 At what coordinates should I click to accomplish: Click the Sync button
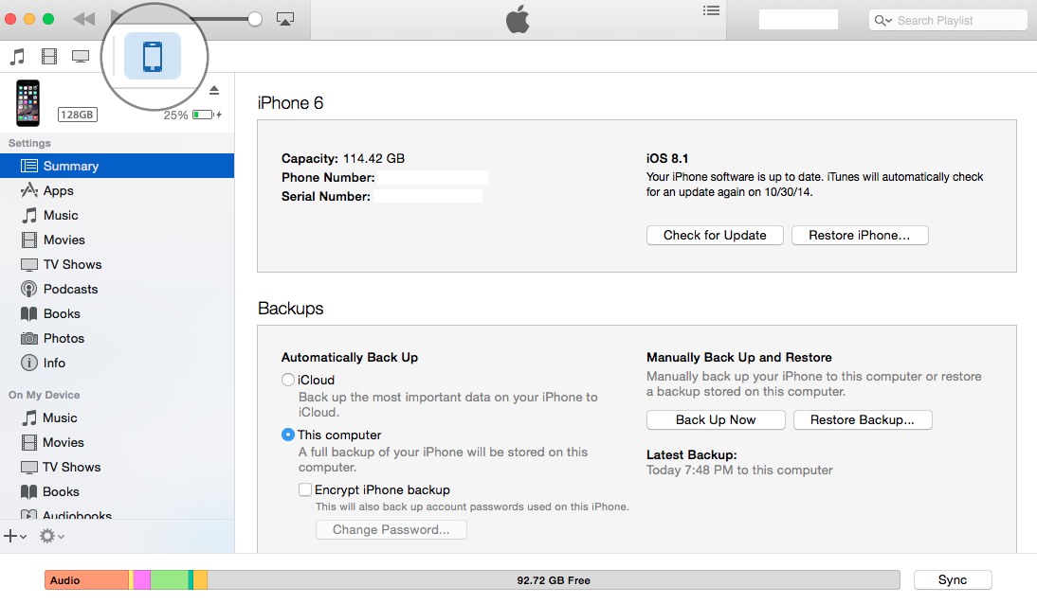pos(953,579)
